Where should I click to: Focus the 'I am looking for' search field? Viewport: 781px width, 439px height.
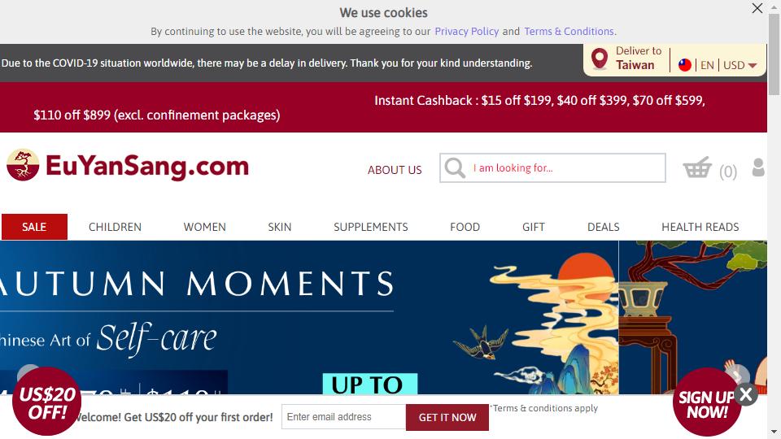click(552, 168)
